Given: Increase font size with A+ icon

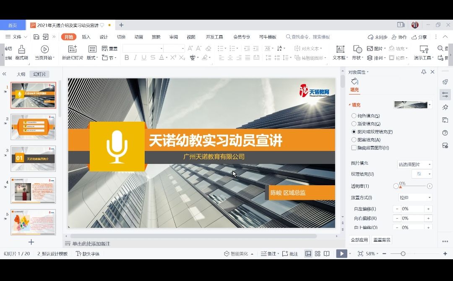Looking at the screenshot, I should (190, 49).
